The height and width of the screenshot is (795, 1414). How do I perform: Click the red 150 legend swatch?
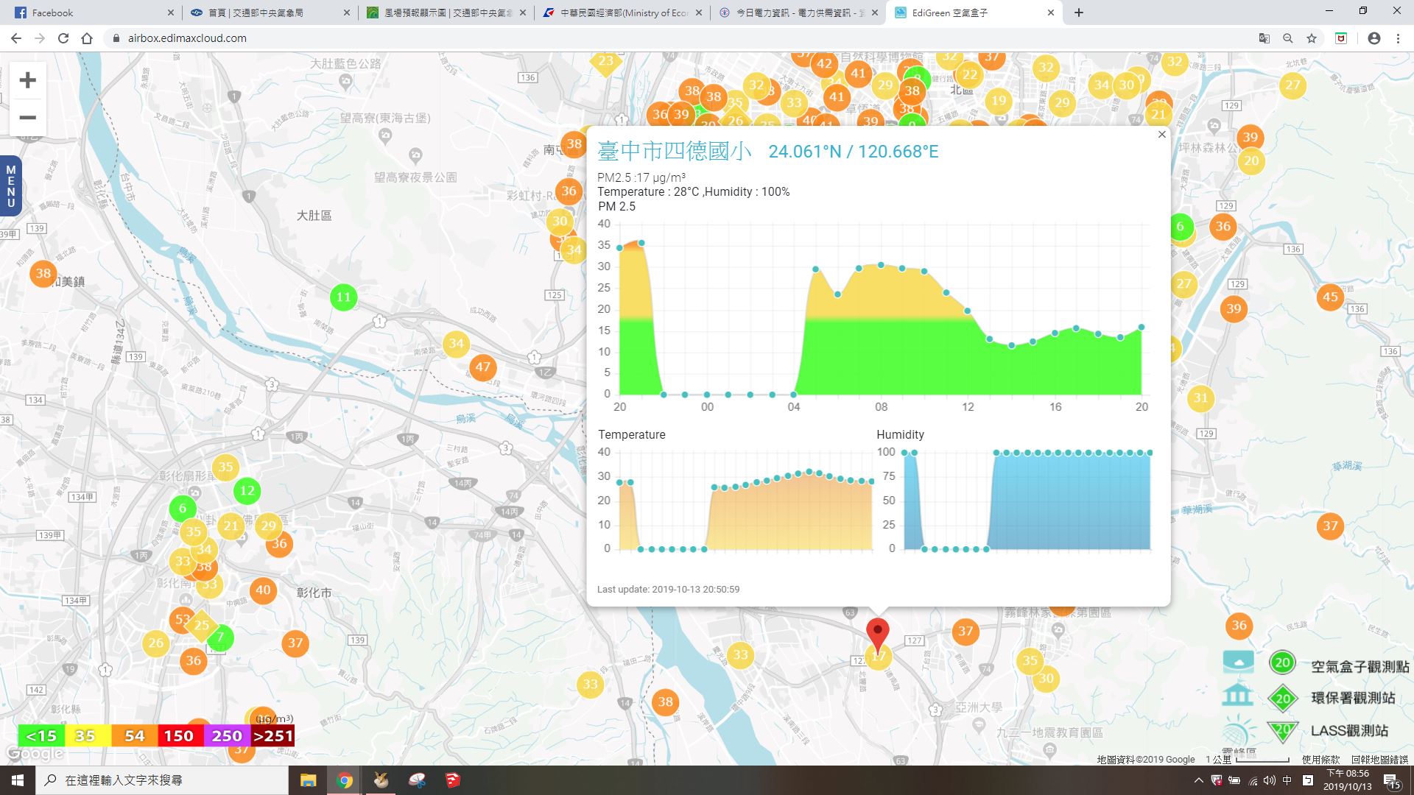tap(178, 736)
